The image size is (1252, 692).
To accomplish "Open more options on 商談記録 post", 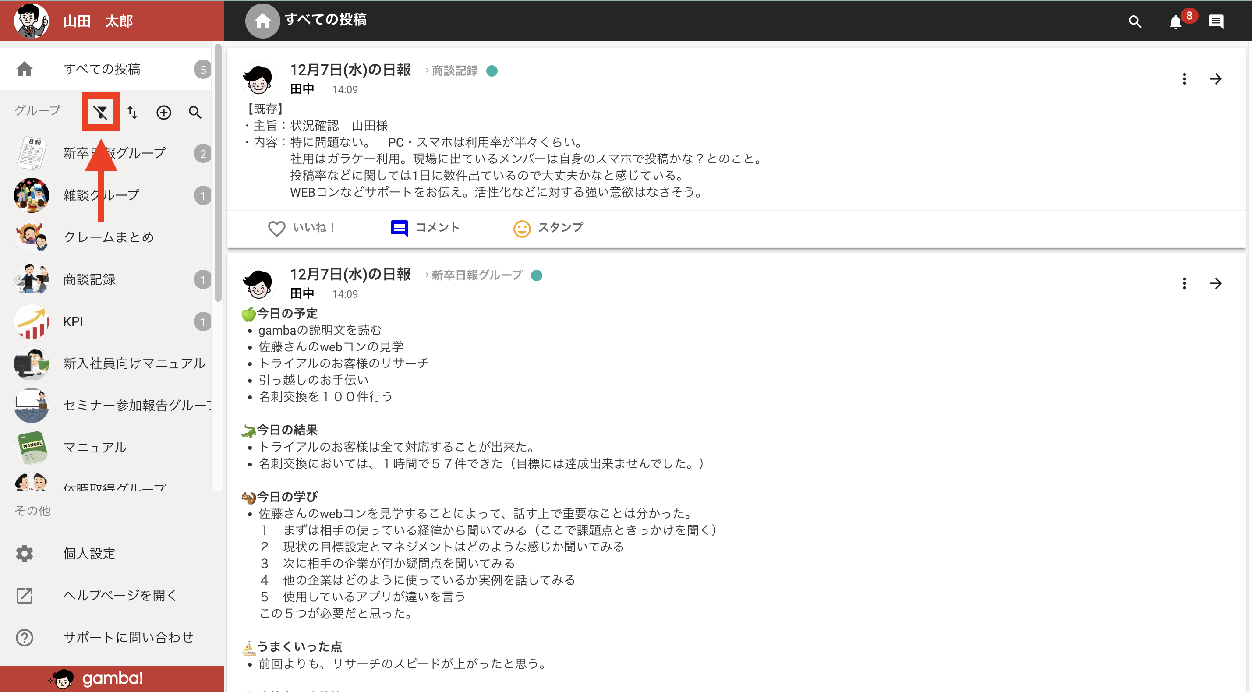I will [1184, 79].
